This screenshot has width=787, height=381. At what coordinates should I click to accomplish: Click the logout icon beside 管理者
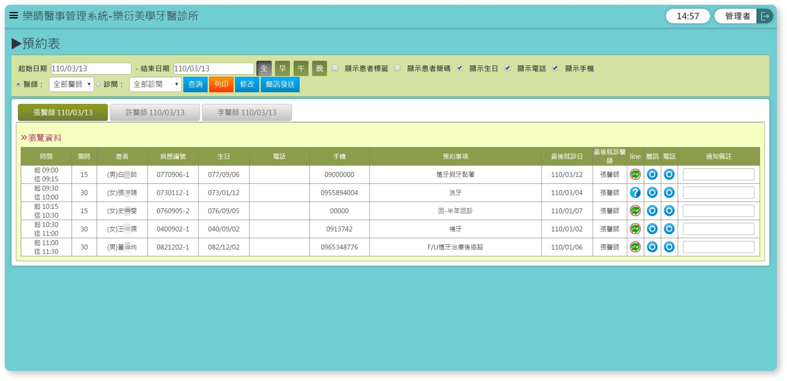pos(765,16)
